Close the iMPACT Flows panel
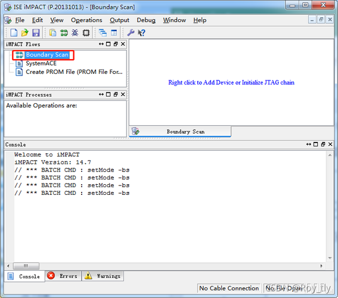 click(x=123, y=44)
